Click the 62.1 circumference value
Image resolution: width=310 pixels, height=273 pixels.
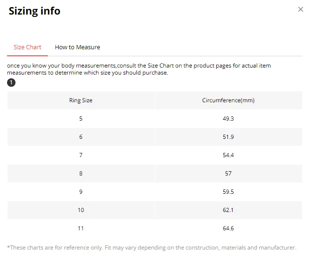pyautogui.click(x=228, y=210)
